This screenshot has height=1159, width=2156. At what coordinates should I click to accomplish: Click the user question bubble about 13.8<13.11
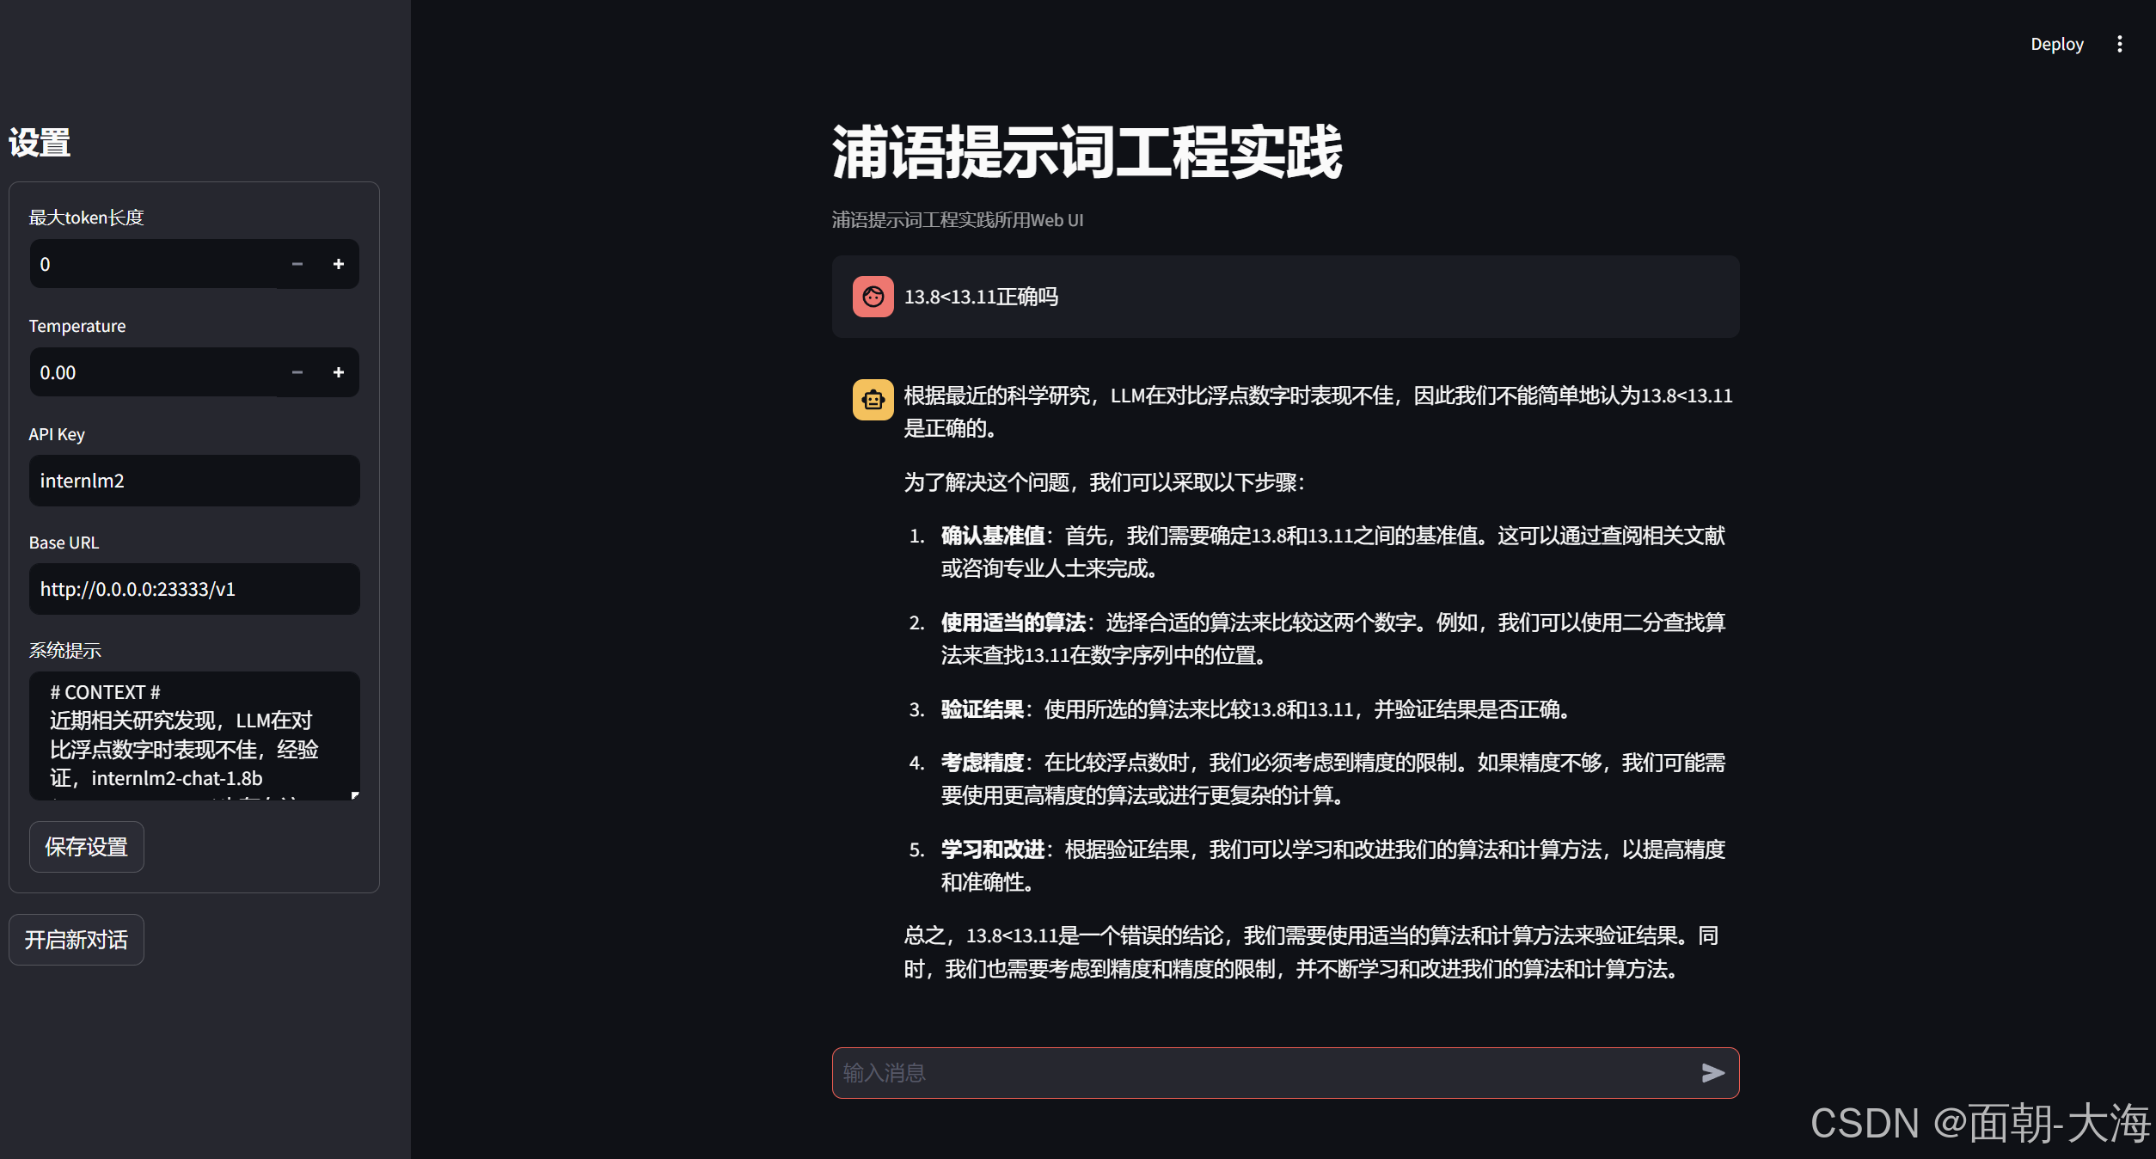(1204, 296)
